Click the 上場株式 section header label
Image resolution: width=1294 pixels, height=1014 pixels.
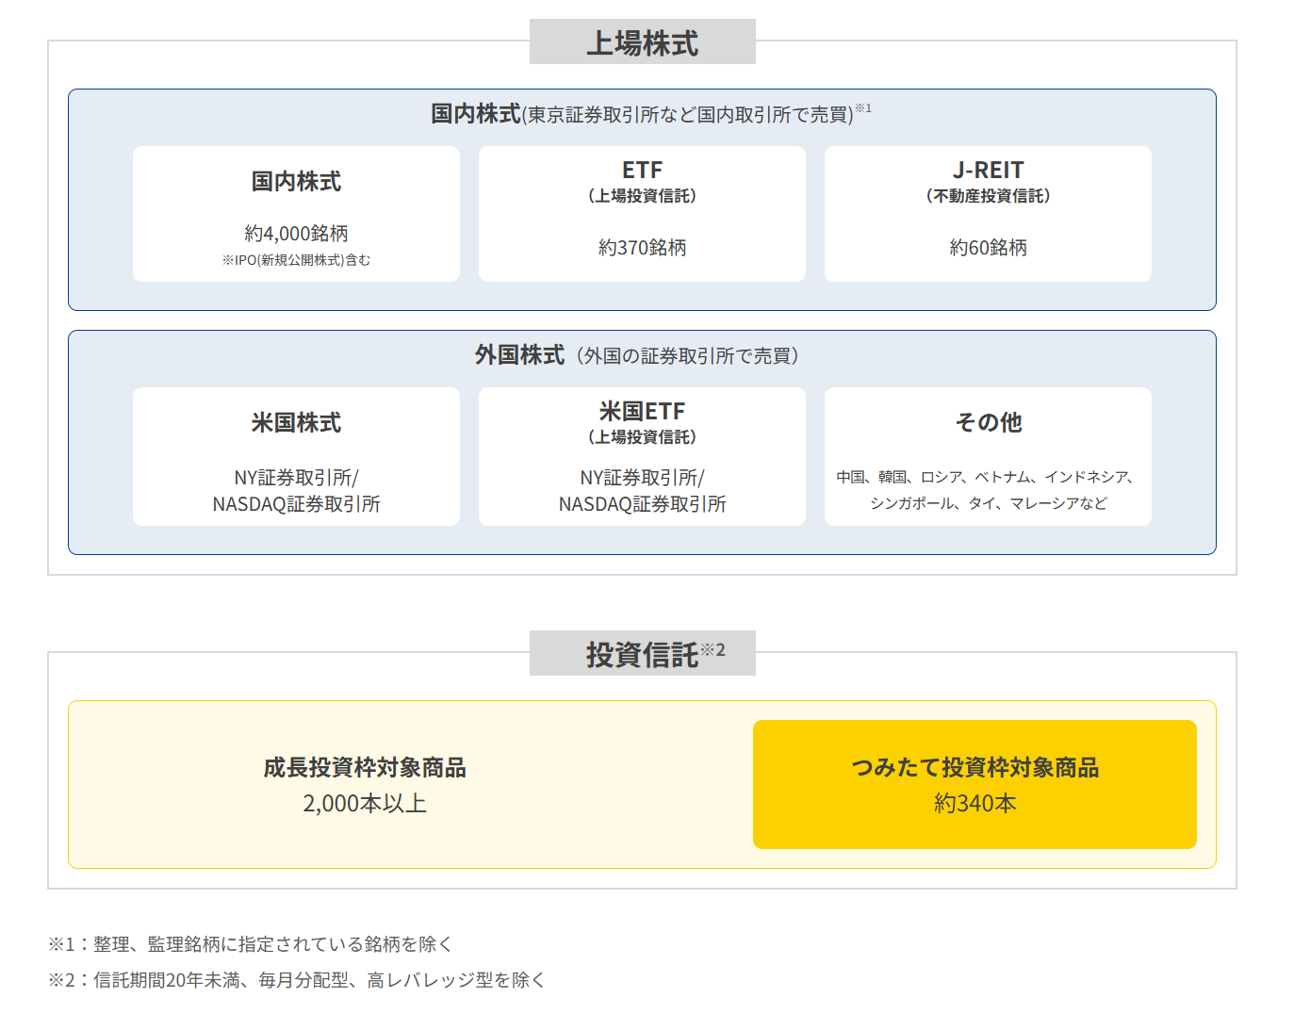point(642,43)
